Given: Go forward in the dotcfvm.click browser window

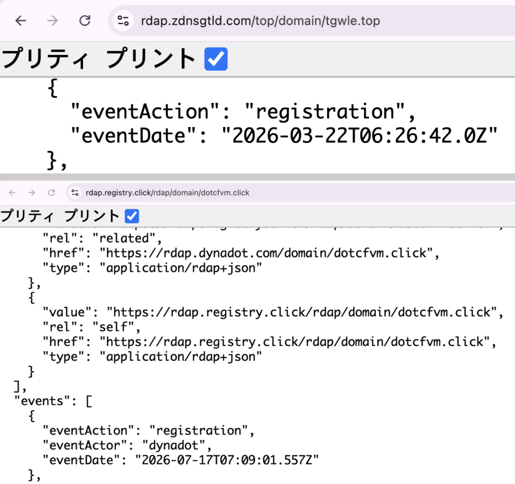Looking at the screenshot, I should tap(32, 193).
